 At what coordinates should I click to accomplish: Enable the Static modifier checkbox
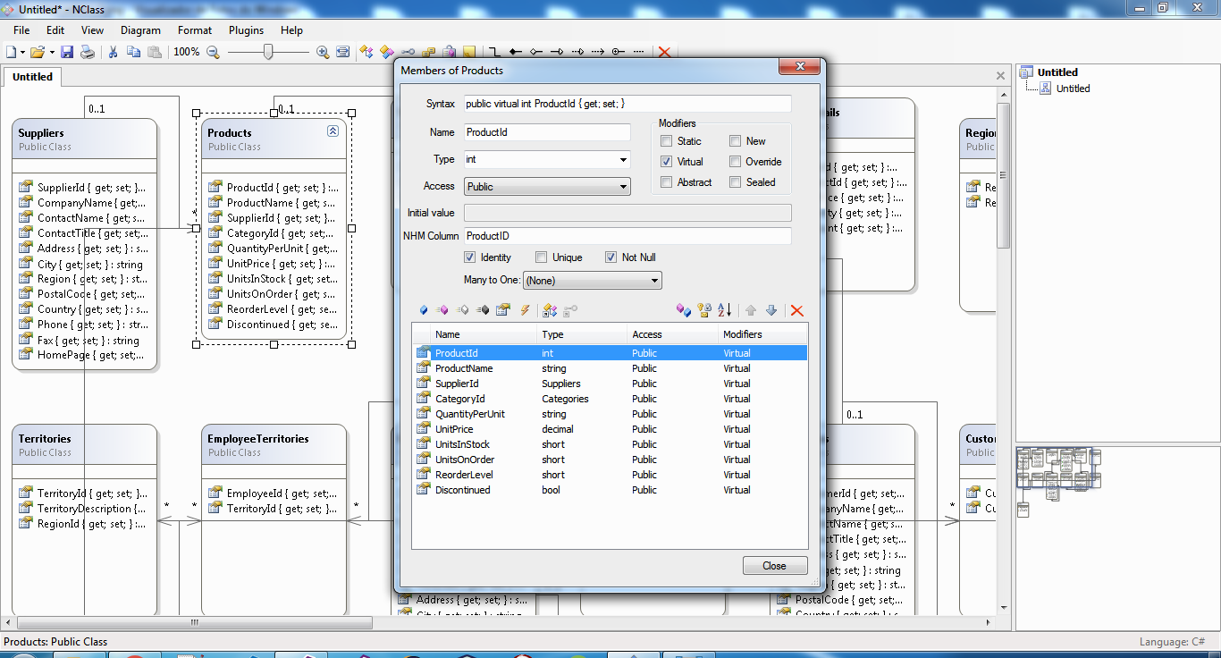(x=667, y=141)
